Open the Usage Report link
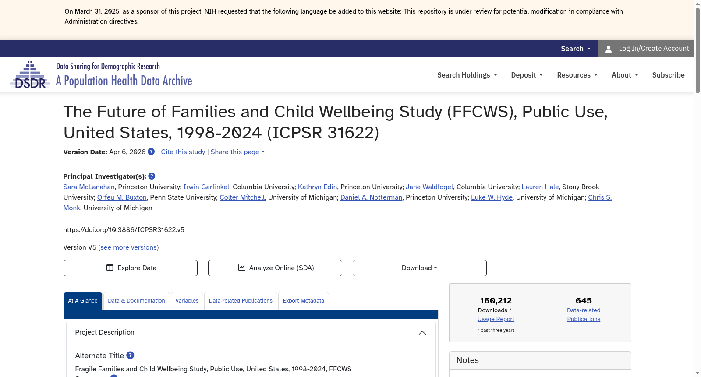 (x=496, y=319)
